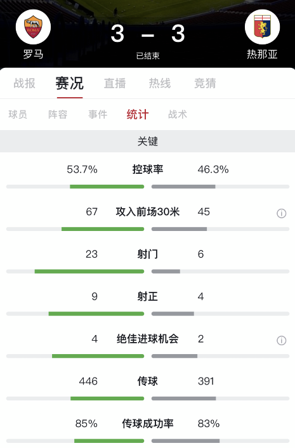Tap the green 控球率 possession bar
Viewport: 295px width, 448px height.
pos(107,187)
